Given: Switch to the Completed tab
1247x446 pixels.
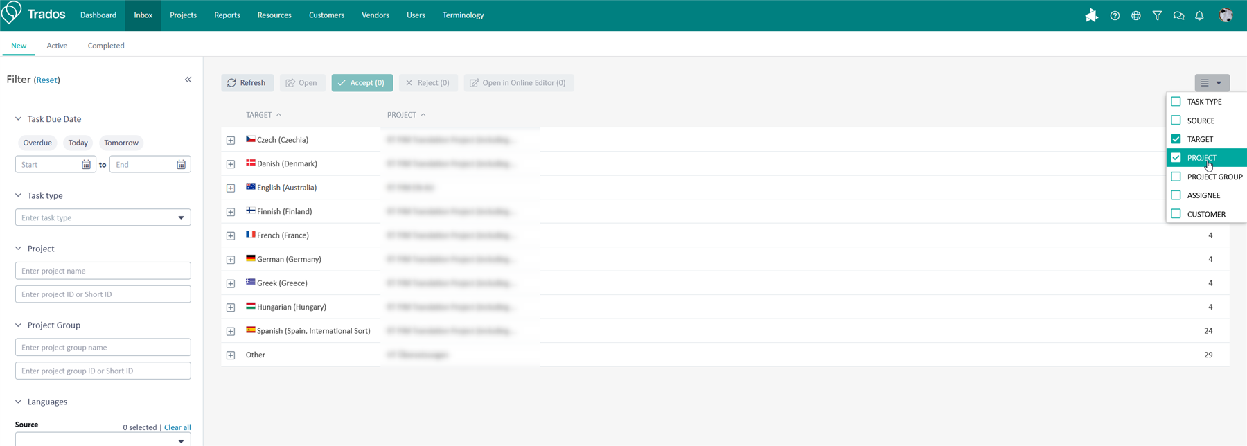Looking at the screenshot, I should [x=106, y=46].
